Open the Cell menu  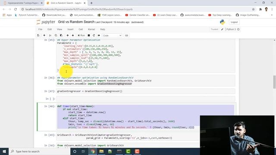click(x=81, y=29)
